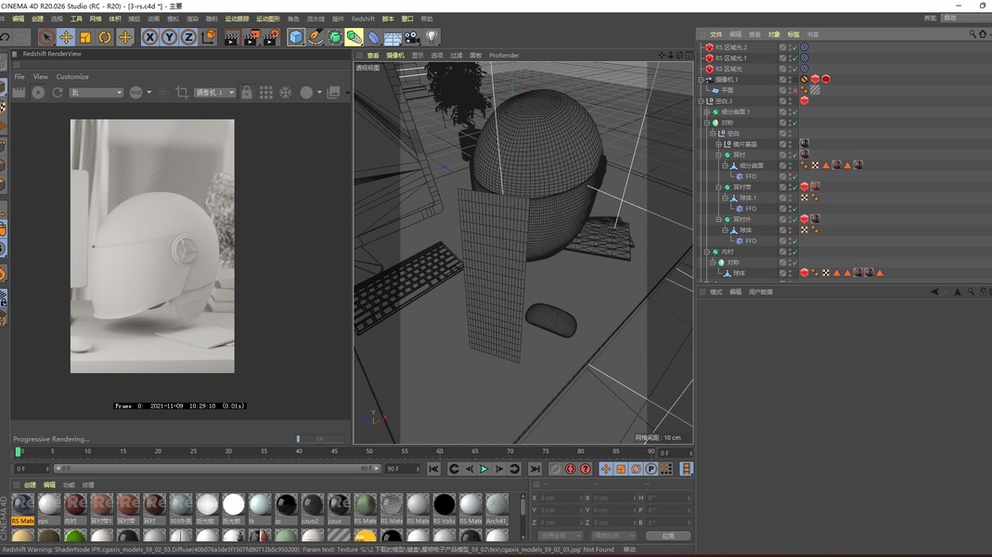This screenshot has height=557, width=992.
Task: Click timeline range slider bar
Action: tap(218, 469)
